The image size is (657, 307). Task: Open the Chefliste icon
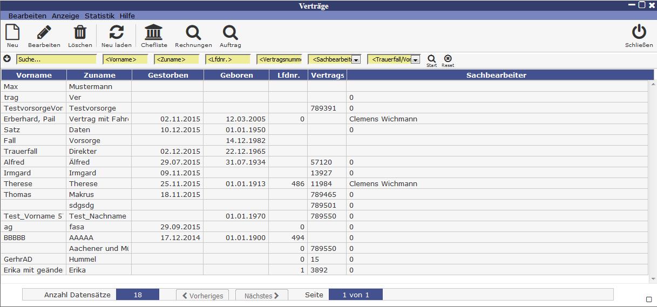coord(154,32)
